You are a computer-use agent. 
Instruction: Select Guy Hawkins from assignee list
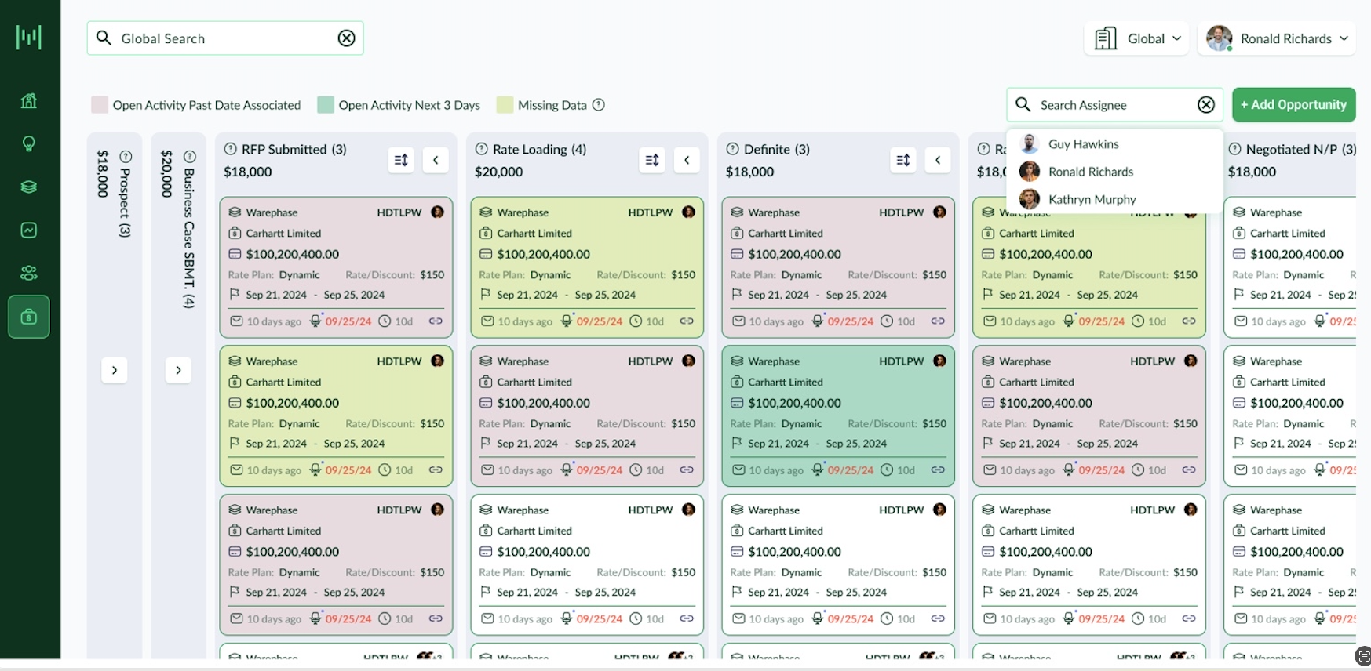coord(1114,144)
